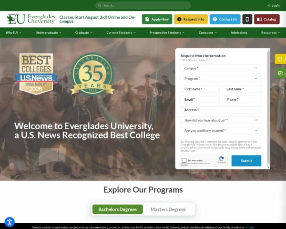The image size is (286, 229).
Task: Click the green clipboard side tab
Action: pyautogui.click(x=281, y=73)
